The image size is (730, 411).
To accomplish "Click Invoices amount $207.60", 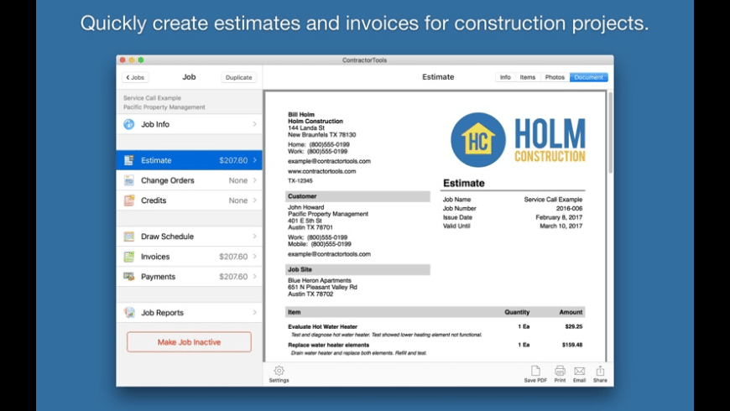I will pos(233,257).
